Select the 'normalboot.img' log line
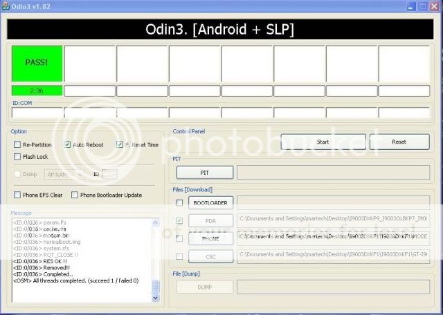The width and height of the screenshot is (443, 315). [47, 242]
